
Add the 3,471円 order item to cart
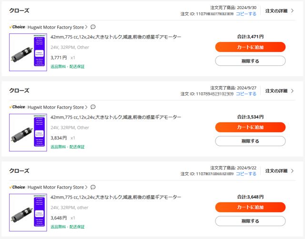(x=250, y=47)
